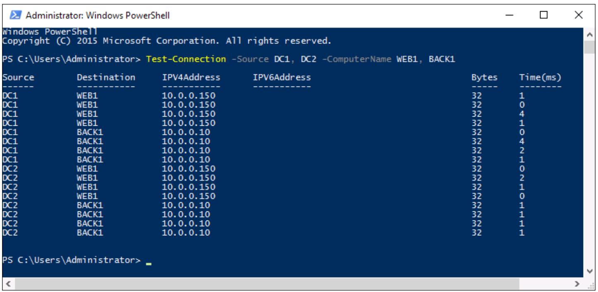Click the Destination column header
598x292 pixels.
(106, 77)
